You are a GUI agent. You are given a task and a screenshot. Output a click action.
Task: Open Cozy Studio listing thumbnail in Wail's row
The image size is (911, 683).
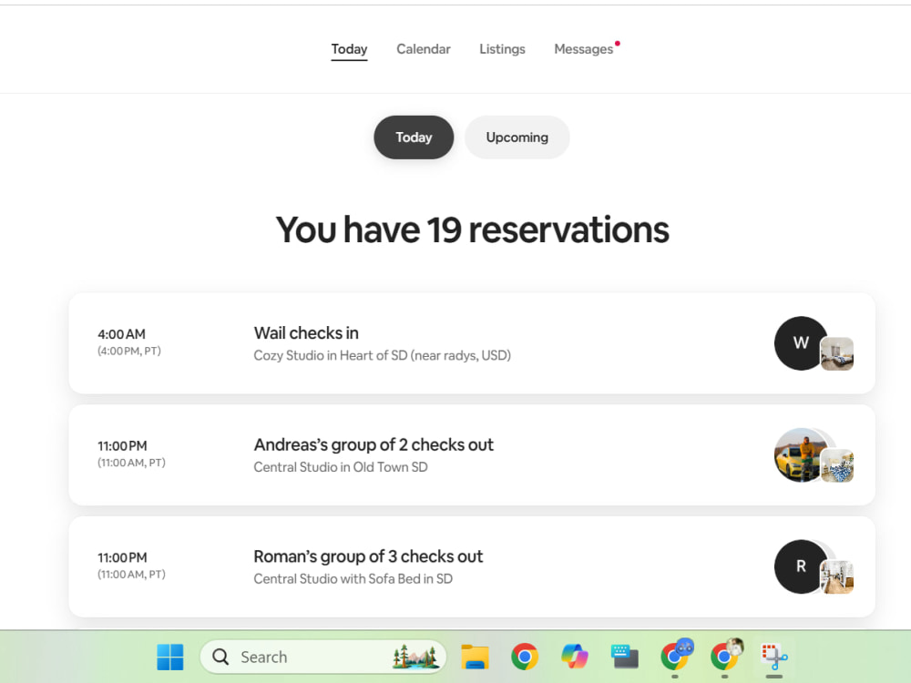point(837,353)
